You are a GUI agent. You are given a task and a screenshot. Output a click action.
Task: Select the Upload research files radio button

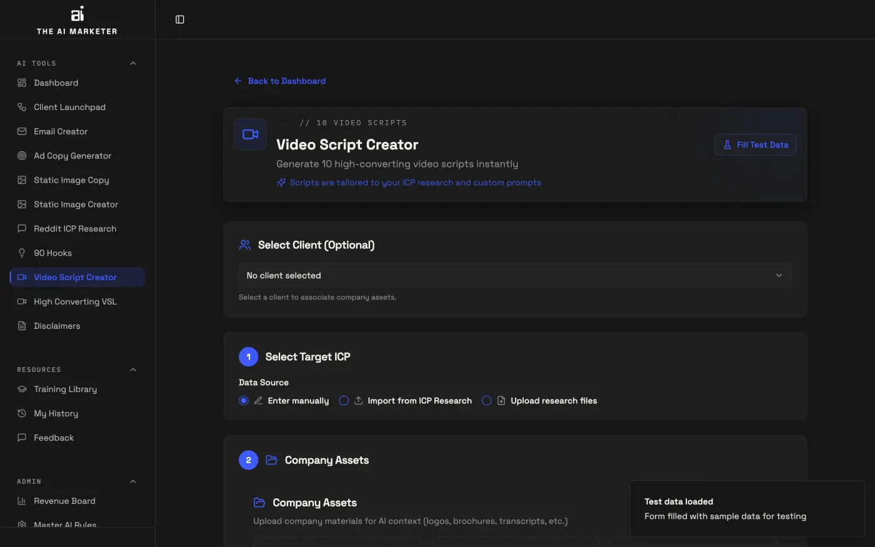[487, 401]
